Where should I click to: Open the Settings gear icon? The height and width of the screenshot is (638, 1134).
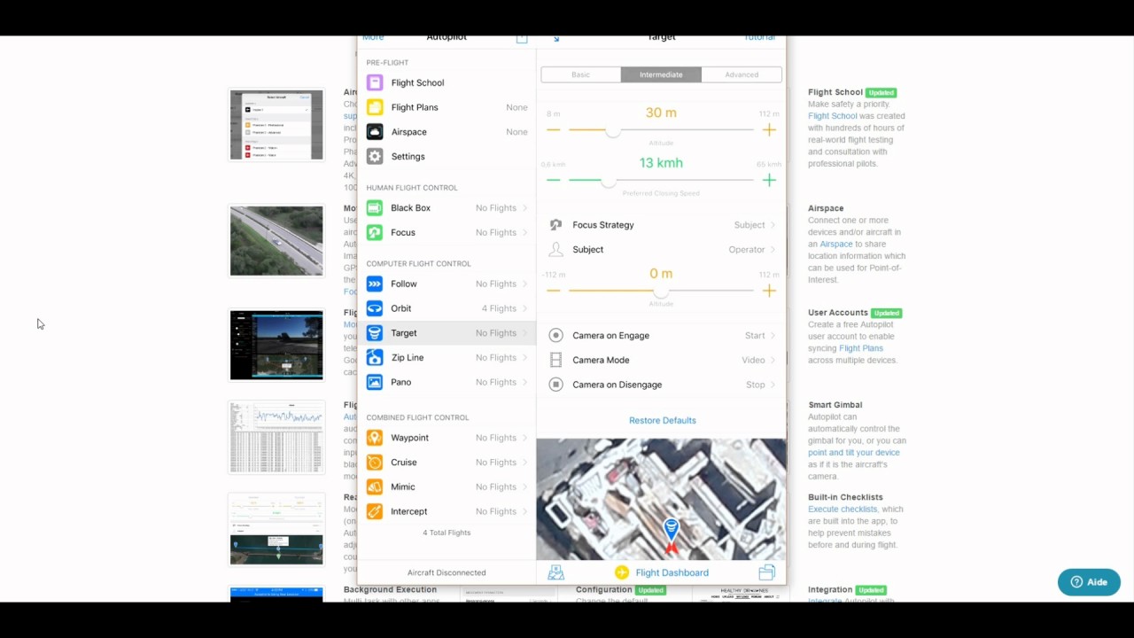point(375,157)
